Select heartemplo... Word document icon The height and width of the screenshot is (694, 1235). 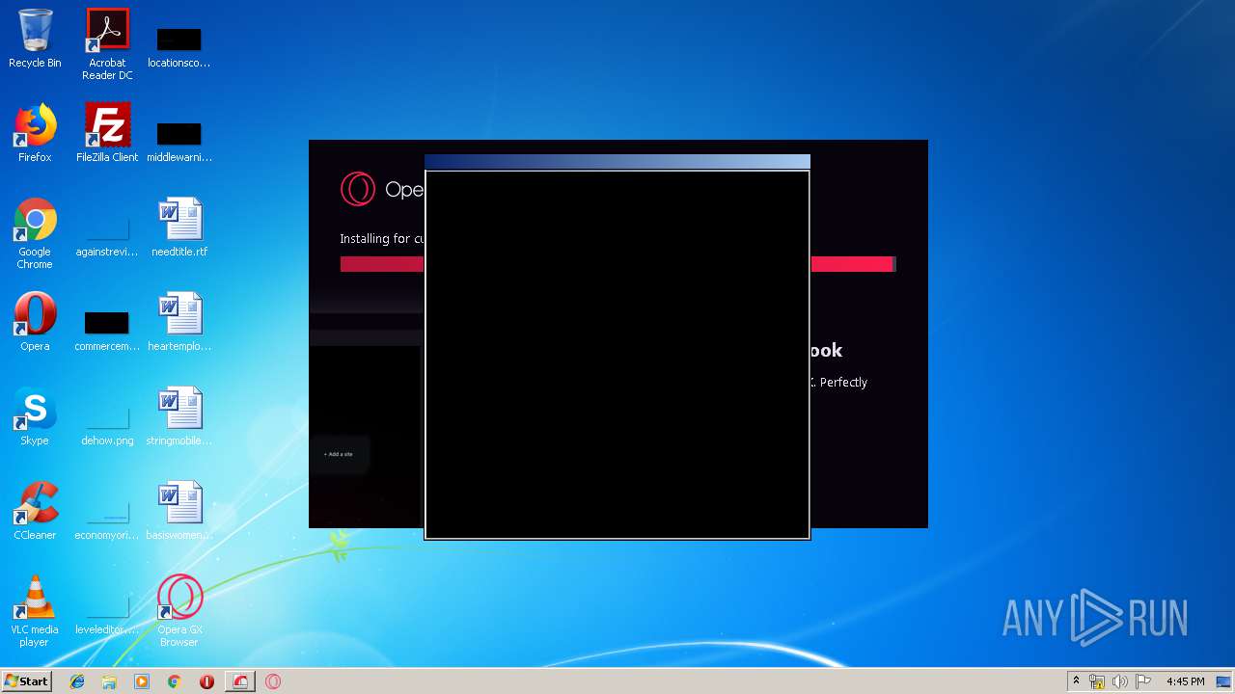(179, 323)
